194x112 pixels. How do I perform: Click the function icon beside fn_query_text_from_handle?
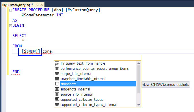[57, 63]
